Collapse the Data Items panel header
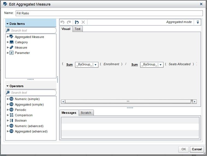This screenshot has height=156, width=207. pos(8,24)
